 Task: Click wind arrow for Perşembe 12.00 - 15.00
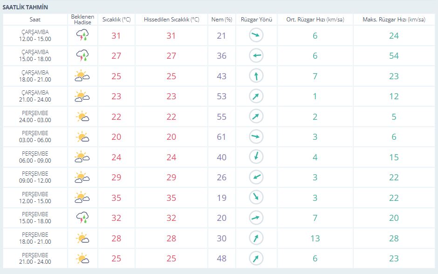[x=256, y=197]
